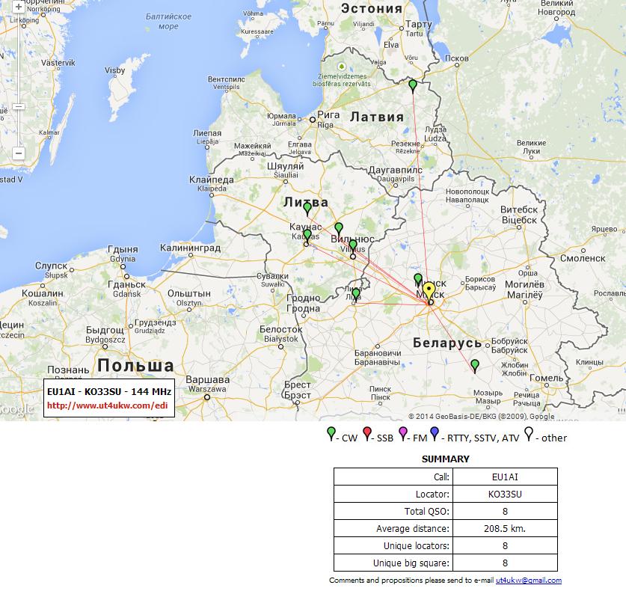
Task: Click the white 'other' legend pin
Action: (529, 433)
